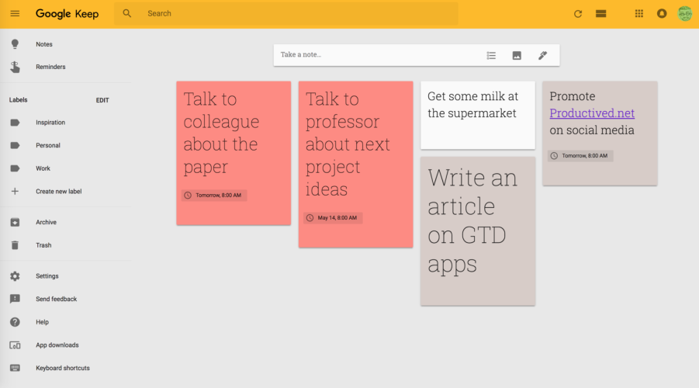Start a new drawing note
The image size is (699, 388).
tap(542, 55)
